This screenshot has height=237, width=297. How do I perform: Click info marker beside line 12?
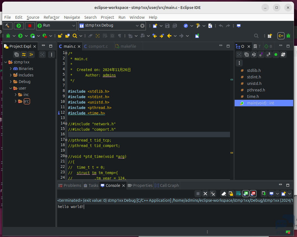point(59,113)
